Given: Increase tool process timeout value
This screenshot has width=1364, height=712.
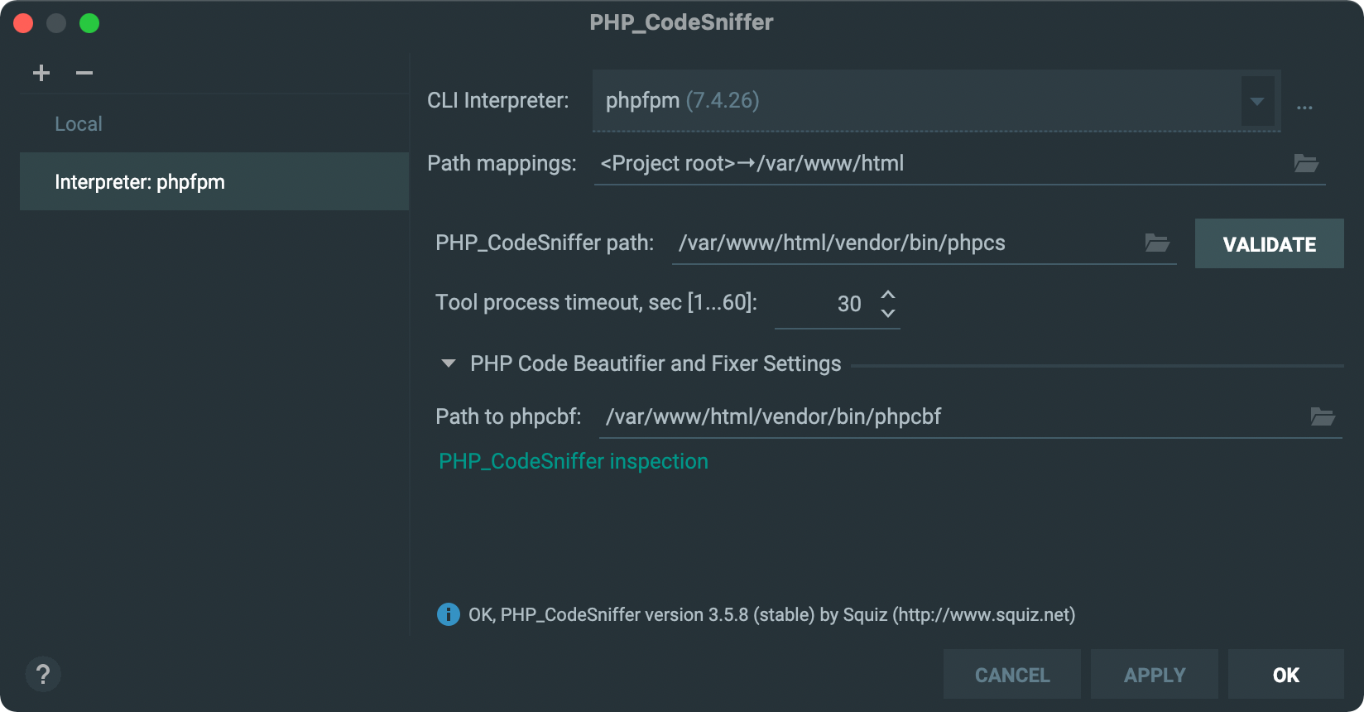Looking at the screenshot, I should [888, 294].
